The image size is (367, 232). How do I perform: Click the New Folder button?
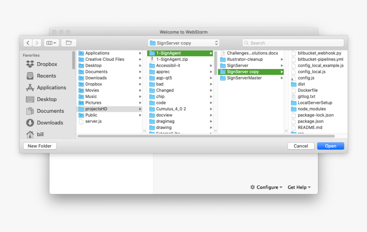click(x=40, y=146)
